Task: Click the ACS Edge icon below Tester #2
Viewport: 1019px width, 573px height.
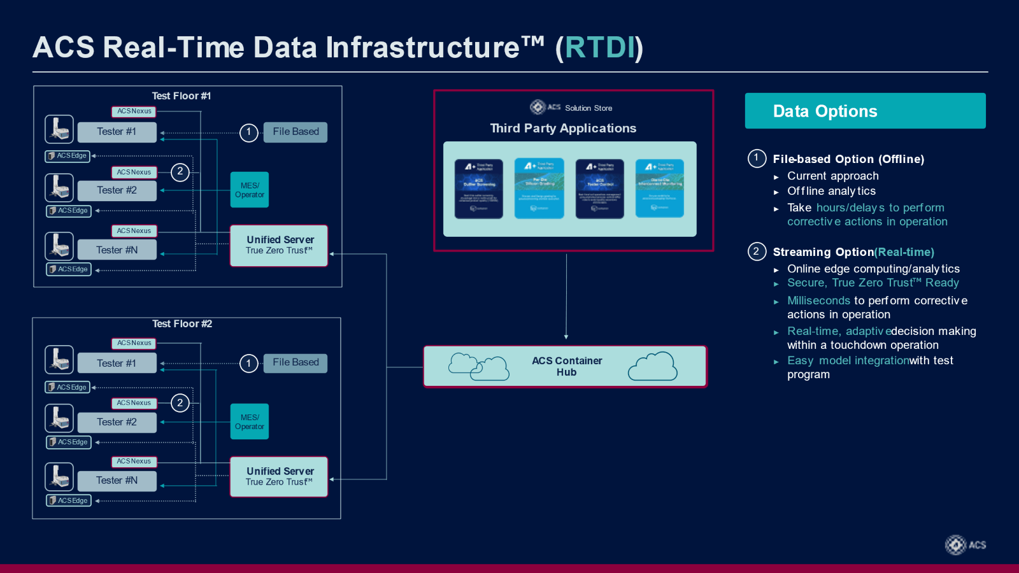Action: [x=68, y=211]
